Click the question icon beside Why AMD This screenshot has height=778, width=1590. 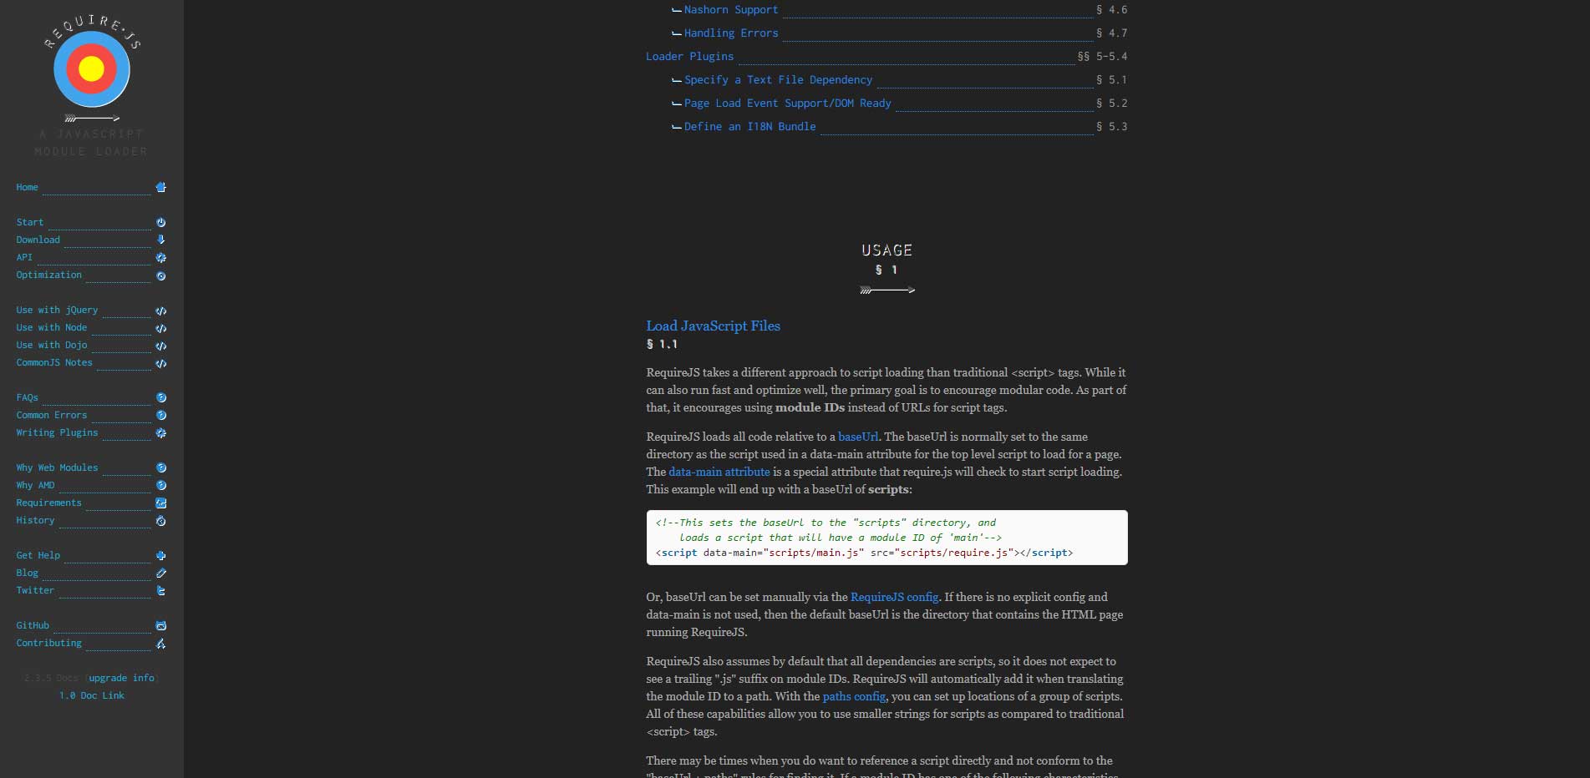click(x=161, y=485)
